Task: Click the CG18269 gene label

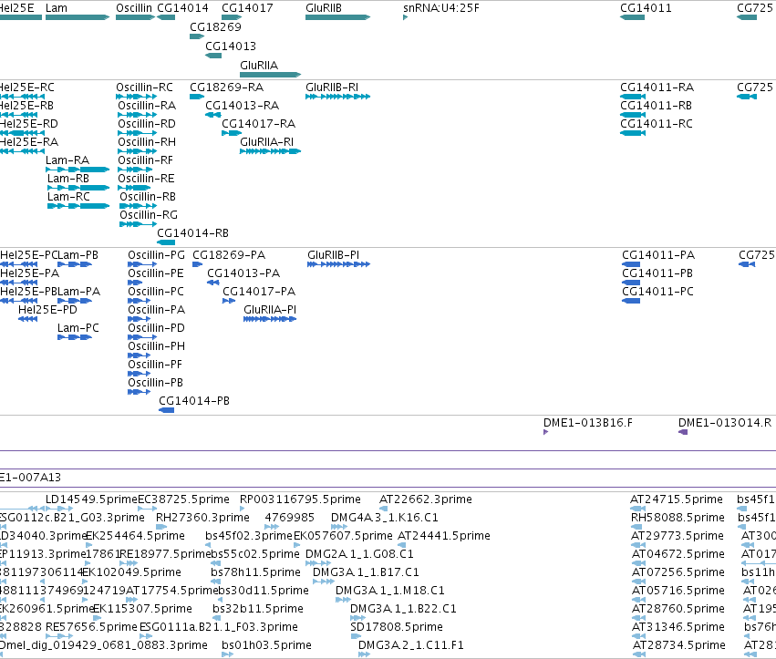Action: (215, 26)
